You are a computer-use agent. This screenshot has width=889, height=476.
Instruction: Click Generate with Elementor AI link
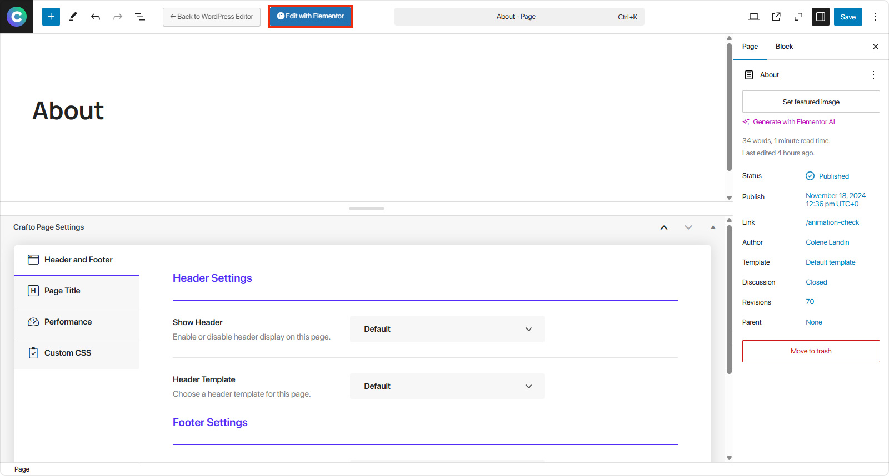(x=793, y=122)
